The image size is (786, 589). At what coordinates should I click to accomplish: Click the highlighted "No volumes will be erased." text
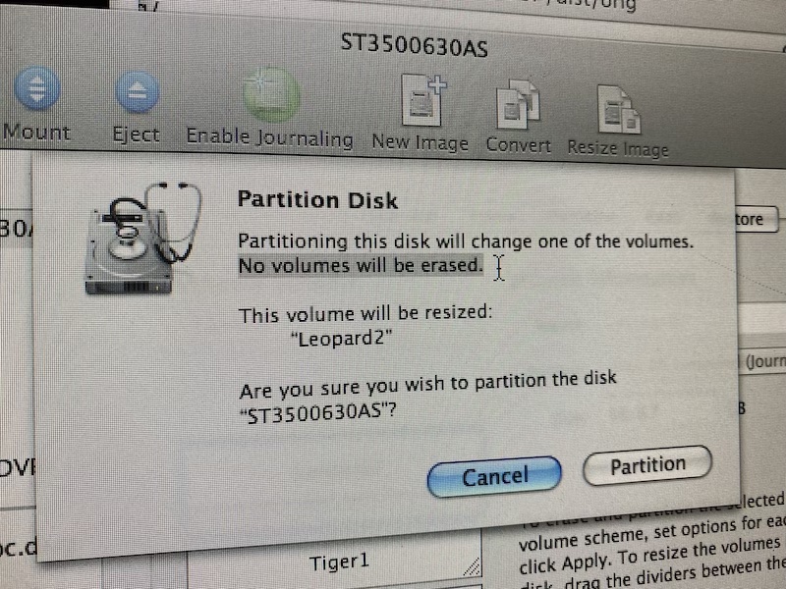(x=361, y=265)
